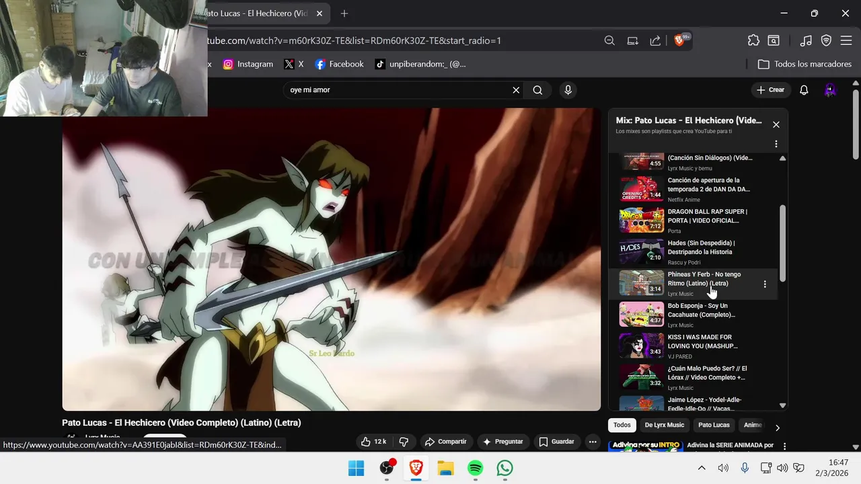Viewport: 861px width, 484px height.
Task: Open the X bookmark
Action: [294, 64]
